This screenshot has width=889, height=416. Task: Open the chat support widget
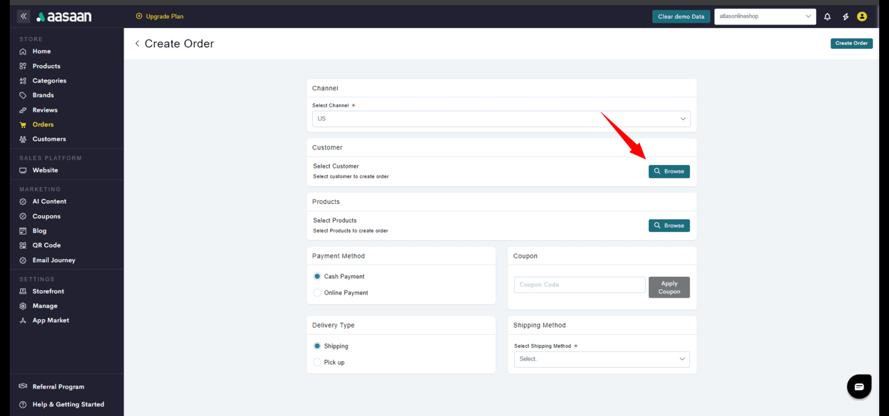[858, 386]
